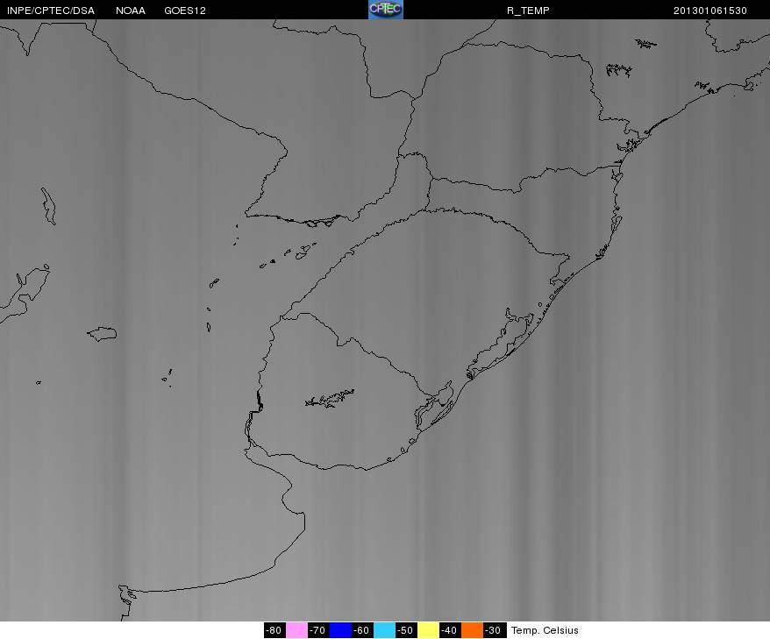Click the '-70' legend value
The height and width of the screenshot is (639, 770).
(318, 630)
